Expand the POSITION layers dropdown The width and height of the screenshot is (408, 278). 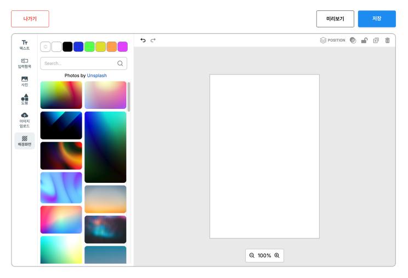click(333, 40)
